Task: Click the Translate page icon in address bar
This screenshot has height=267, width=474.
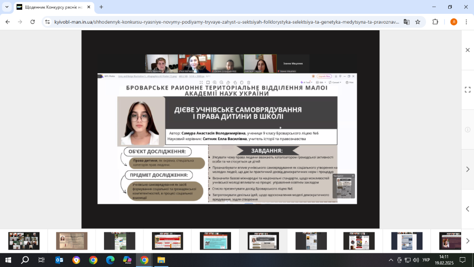Action: coord(406,22)
